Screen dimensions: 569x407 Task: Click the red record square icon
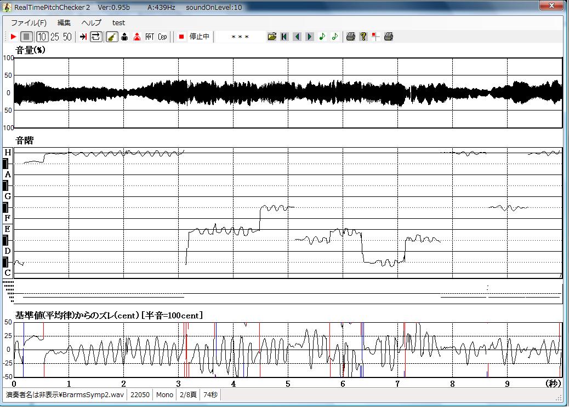click(181, 37)
